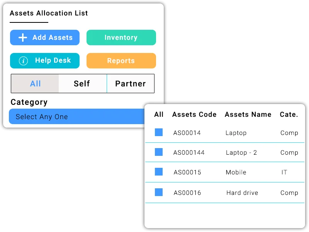
Task: Click the Hard drive asset name
Action: 242,193
